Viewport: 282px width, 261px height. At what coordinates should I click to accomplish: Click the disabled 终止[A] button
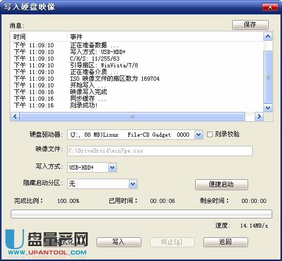coord(172,242)
